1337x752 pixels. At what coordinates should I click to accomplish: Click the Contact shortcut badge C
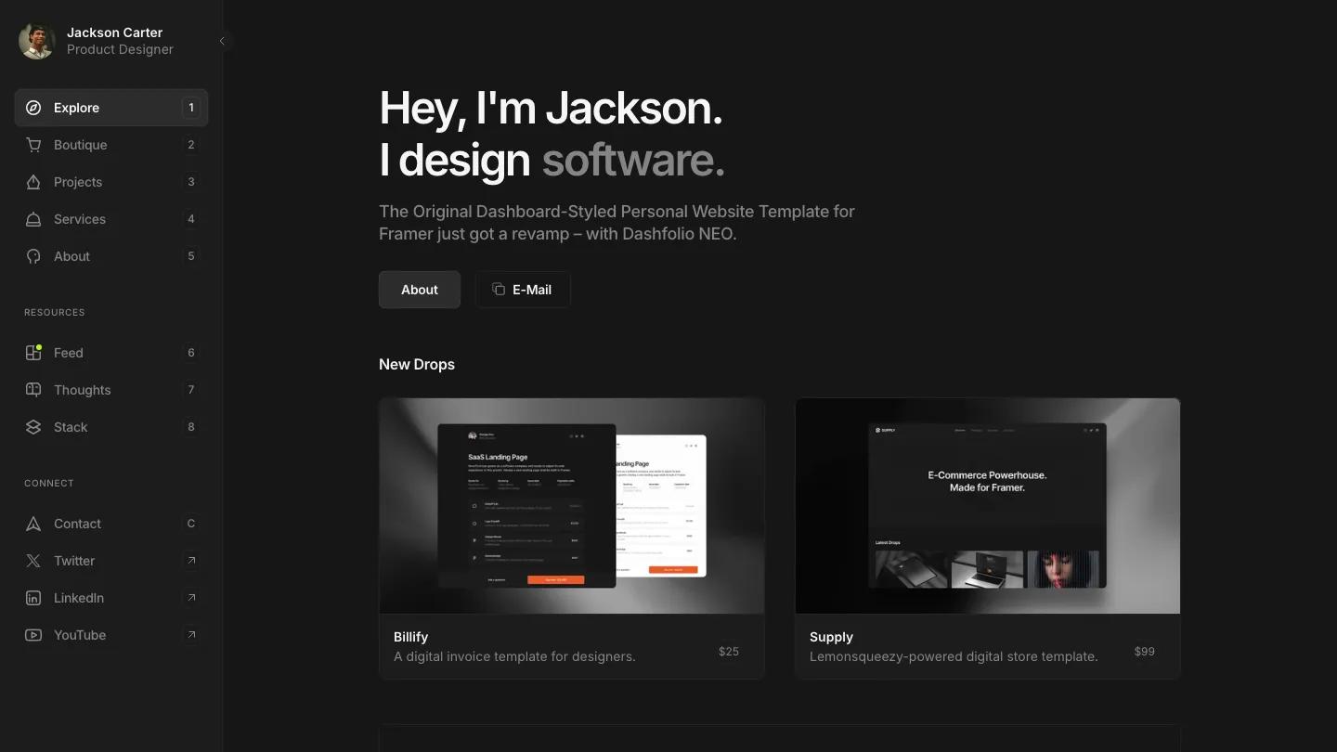(191, 524)
